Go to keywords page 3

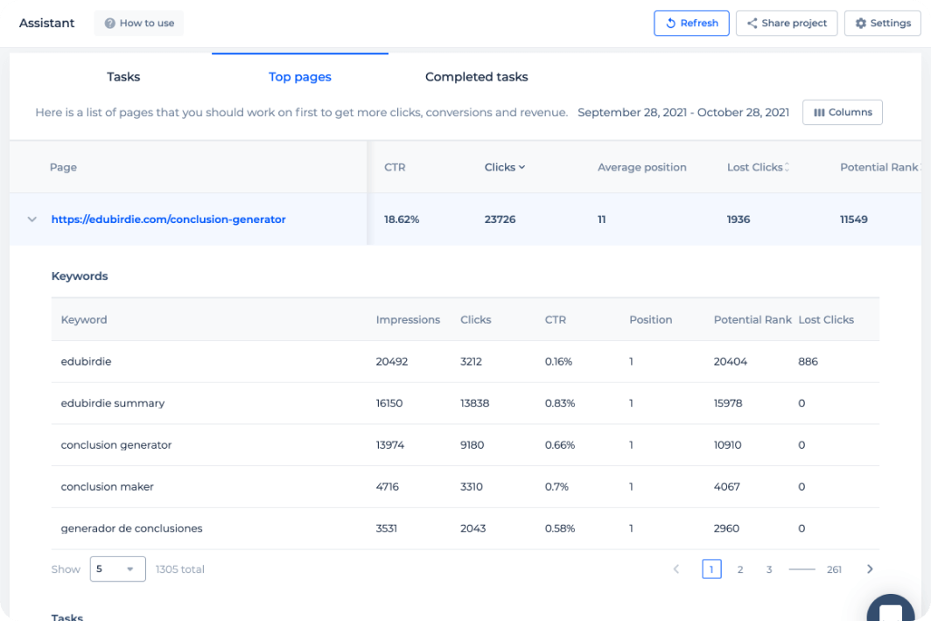769,569
